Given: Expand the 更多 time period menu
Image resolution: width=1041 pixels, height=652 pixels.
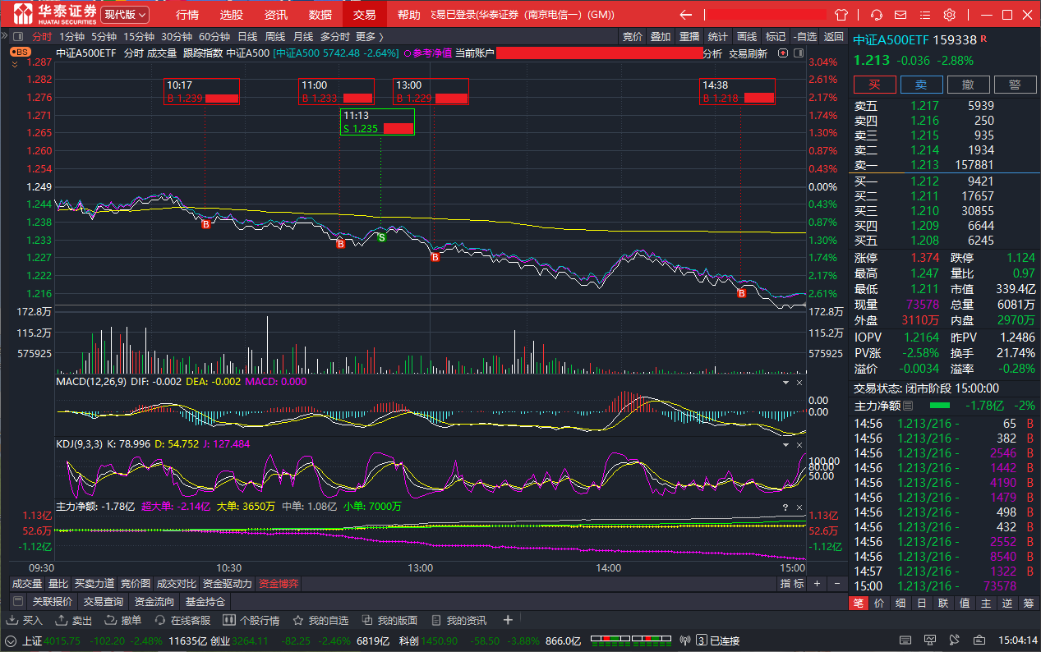Looking at the screenshot, I should tap(369, 36).
